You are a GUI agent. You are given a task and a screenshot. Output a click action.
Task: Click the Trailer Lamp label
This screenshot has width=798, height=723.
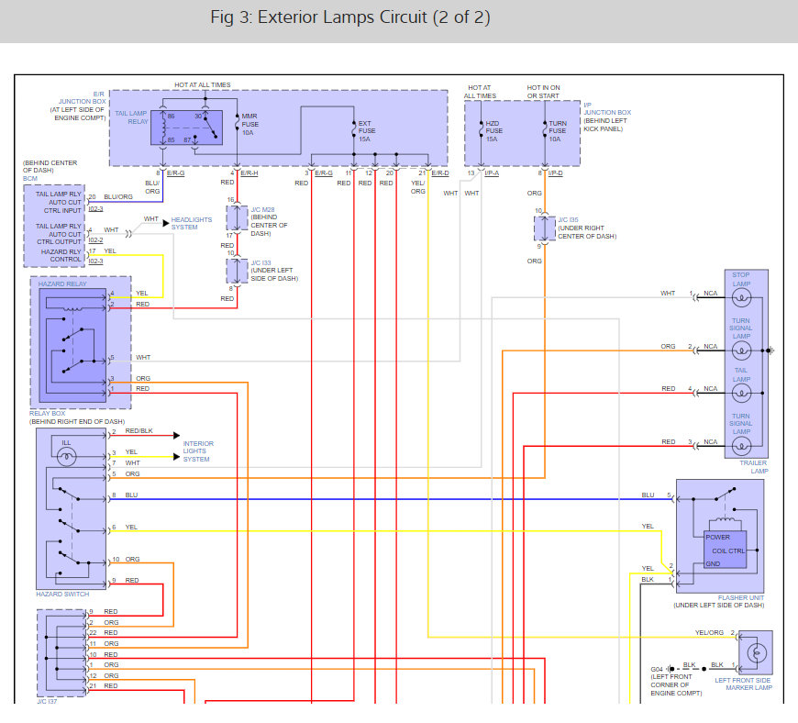(753, 467)
